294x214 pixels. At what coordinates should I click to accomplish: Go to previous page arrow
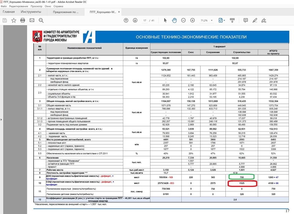(x=126, y=20)
